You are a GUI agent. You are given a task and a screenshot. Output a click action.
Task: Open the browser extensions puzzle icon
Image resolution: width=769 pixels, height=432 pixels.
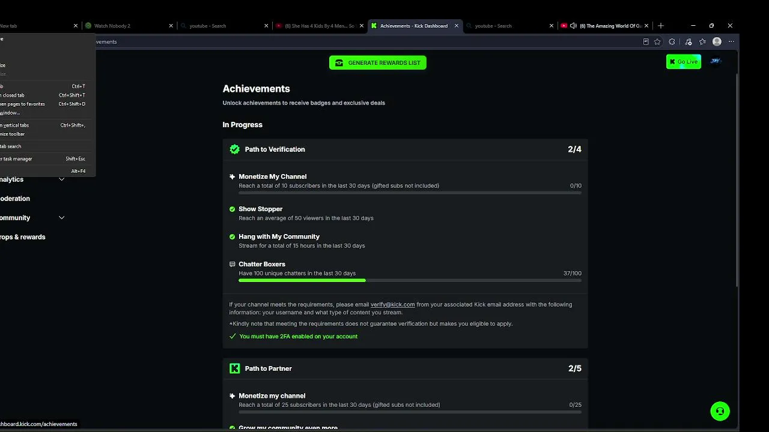coord(672,42)
